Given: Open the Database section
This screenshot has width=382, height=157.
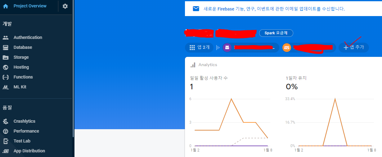Looking at the screenshot, I should click(x=23, y=47).
